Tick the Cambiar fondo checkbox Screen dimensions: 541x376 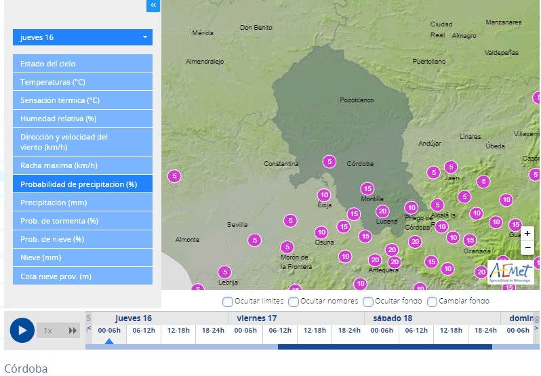pos(432,301)
